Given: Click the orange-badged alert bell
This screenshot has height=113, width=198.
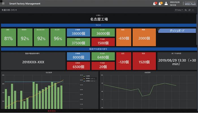Looking at the screenshot, I should [x=160, y=4].
